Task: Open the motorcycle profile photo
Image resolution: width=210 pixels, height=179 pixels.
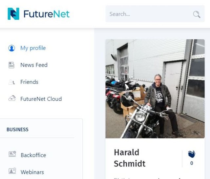Action: coord(155,89)
